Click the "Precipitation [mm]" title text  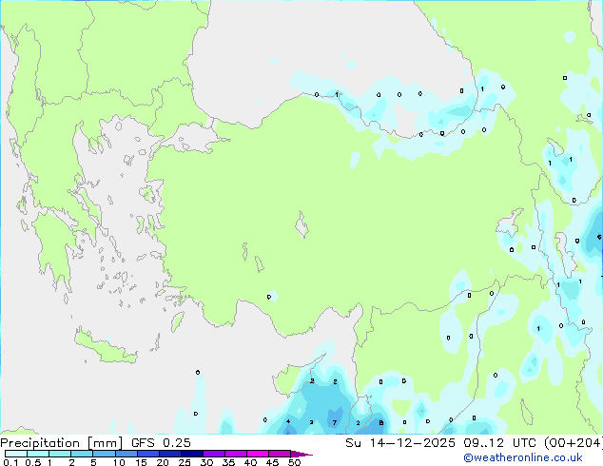(x=62, y=443)
